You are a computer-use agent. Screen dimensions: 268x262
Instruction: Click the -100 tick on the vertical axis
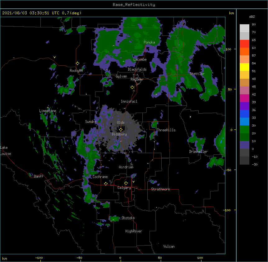pyautogui.click(x=228, y=210)
